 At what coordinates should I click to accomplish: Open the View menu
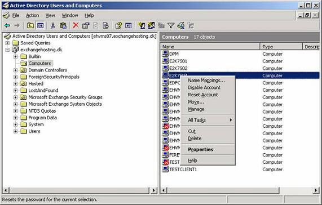click(x=50, y=15)
